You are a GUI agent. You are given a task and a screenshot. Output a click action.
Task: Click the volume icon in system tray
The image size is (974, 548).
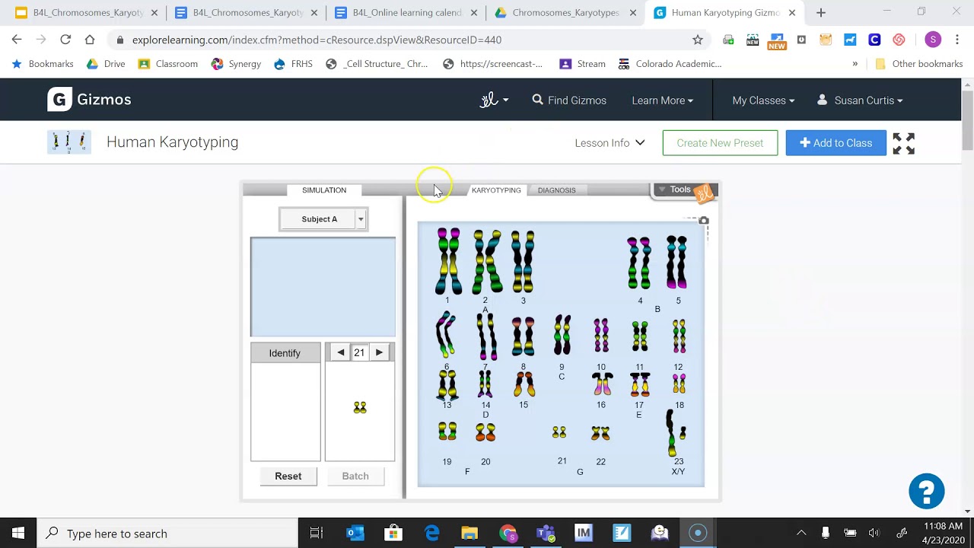click(x=874, y=533)
